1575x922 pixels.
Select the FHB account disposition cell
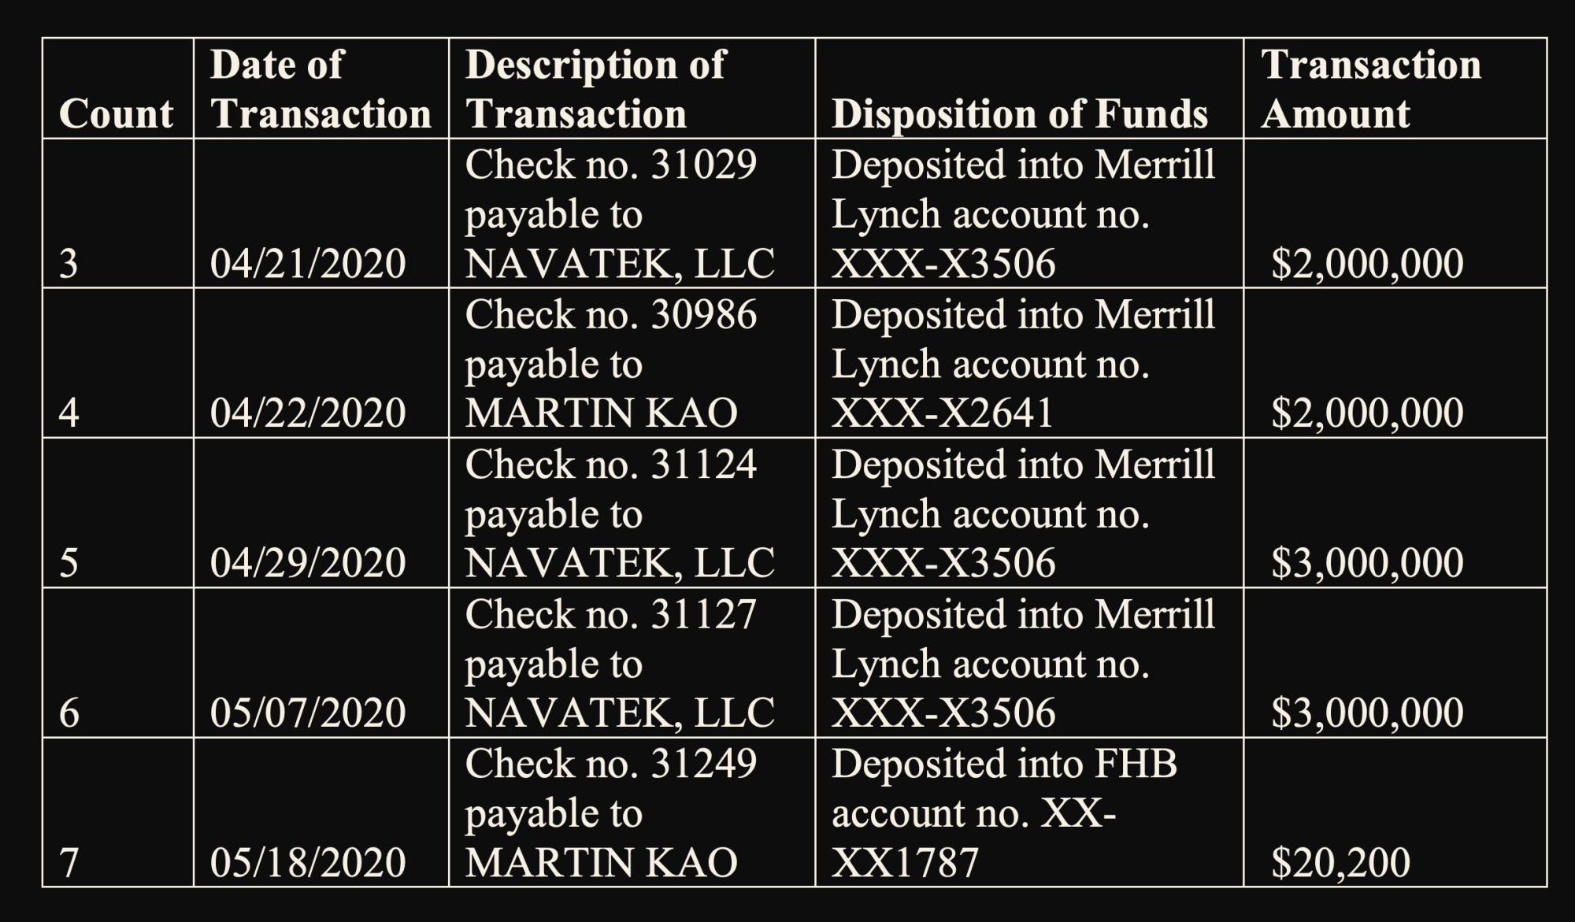tap(1004, 813)
